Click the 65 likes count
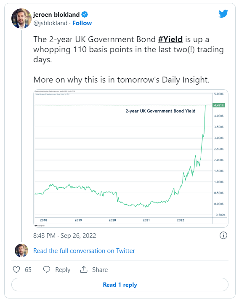 pyautogui.click(x=28, y=270)
